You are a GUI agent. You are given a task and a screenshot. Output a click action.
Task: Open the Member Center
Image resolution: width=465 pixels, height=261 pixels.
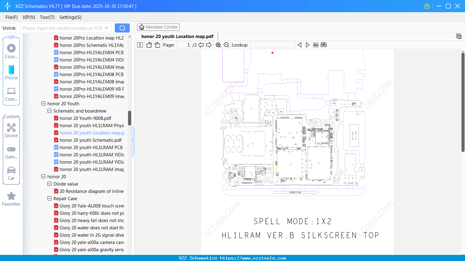tap(158, 27)
